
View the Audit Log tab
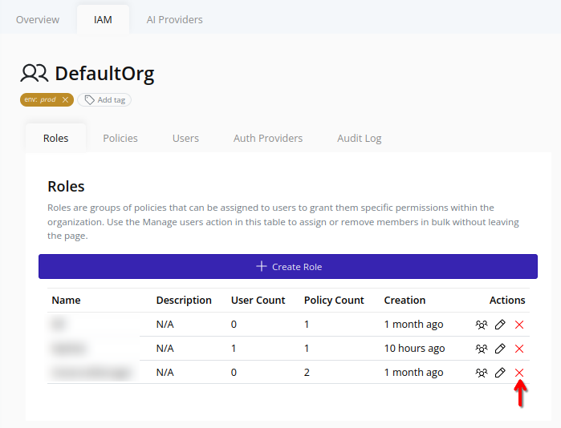[x=360, y=138]
